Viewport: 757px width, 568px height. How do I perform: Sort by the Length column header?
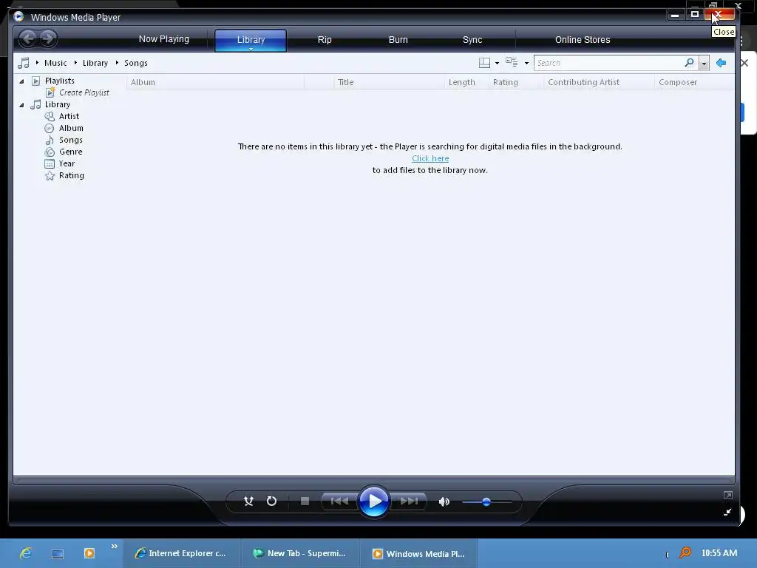[x=466, y=82]
